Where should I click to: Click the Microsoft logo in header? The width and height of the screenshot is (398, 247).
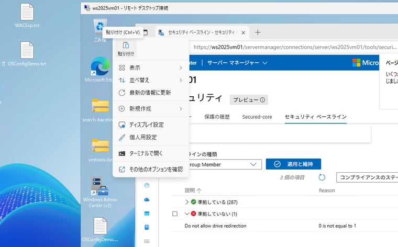click(356, 63)
